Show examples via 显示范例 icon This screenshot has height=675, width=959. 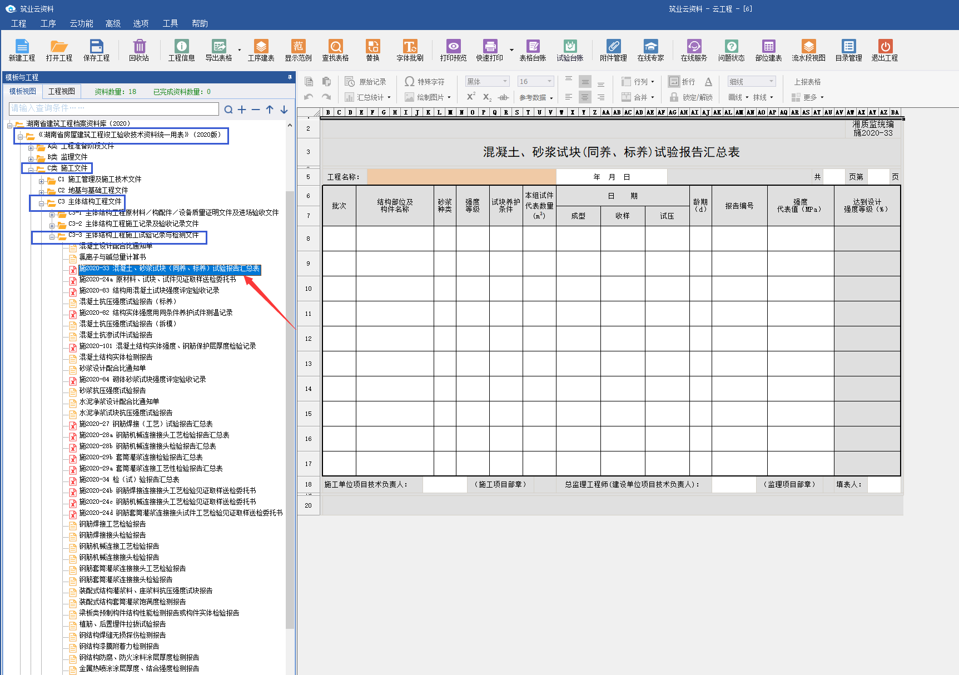(298, 50)
